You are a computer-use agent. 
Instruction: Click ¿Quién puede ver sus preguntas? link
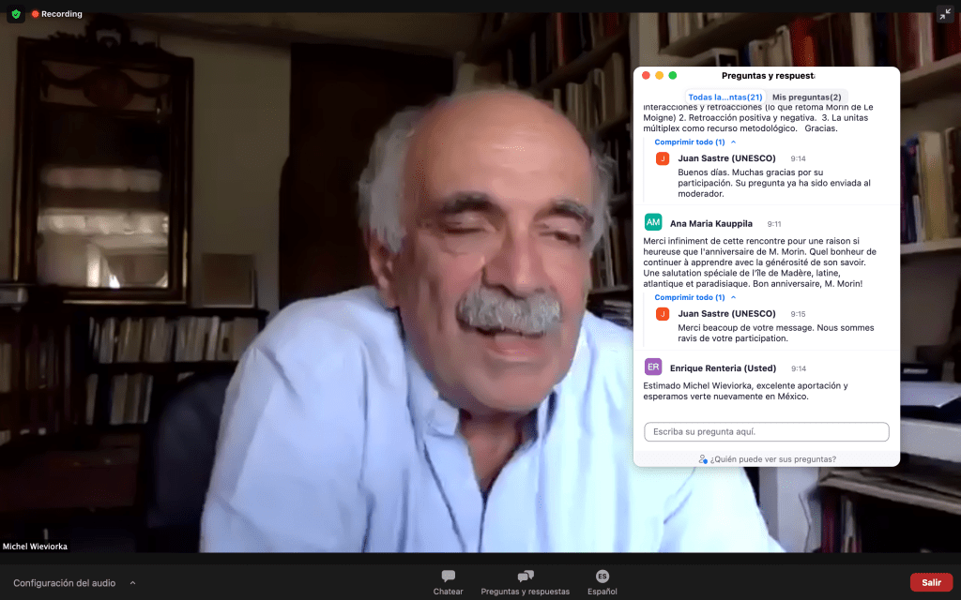pyautogui.click(x=772, y=459)
